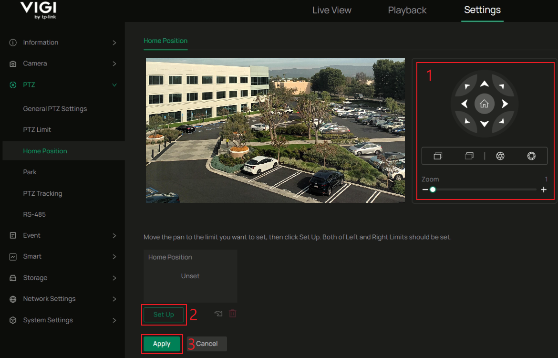Pan camera left with the left arrow
Viewport: 558px width, 358px height.
point(464,104)
